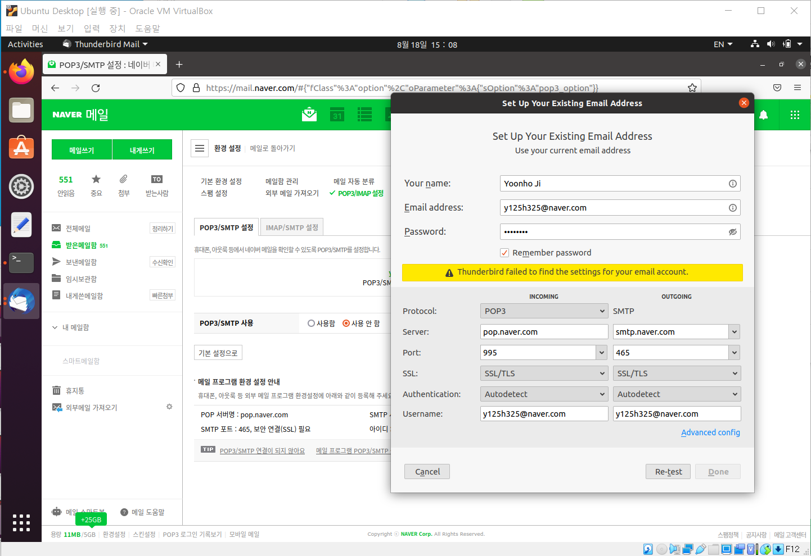Click the 기본 설정으로 button
Screen dimensions: 811x556
(218, 353)
